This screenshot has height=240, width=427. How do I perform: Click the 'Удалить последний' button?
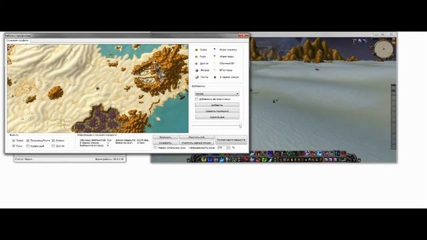217,111
